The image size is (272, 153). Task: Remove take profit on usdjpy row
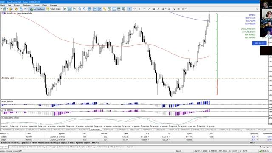170,140
